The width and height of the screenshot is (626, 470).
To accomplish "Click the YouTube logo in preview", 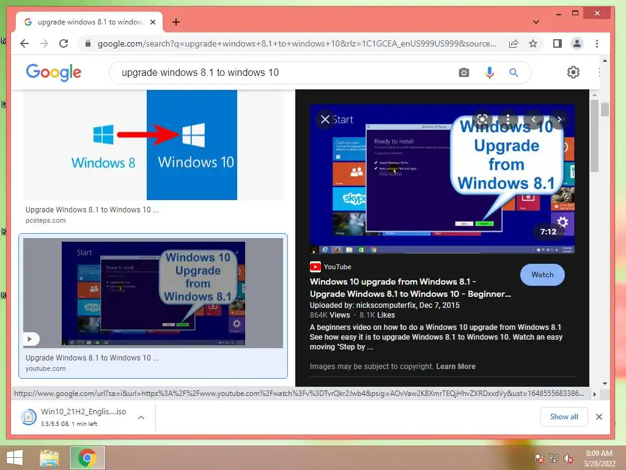I will coord(315,267).
